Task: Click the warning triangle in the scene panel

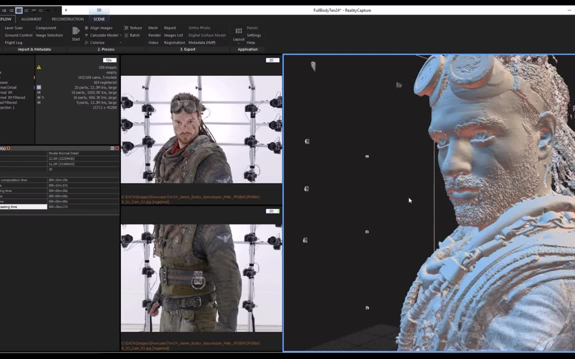Action: [39, 67]
